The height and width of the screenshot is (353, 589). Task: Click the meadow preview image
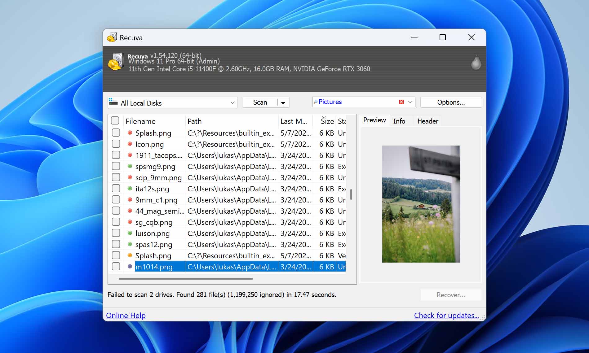[x=421, y=204]
